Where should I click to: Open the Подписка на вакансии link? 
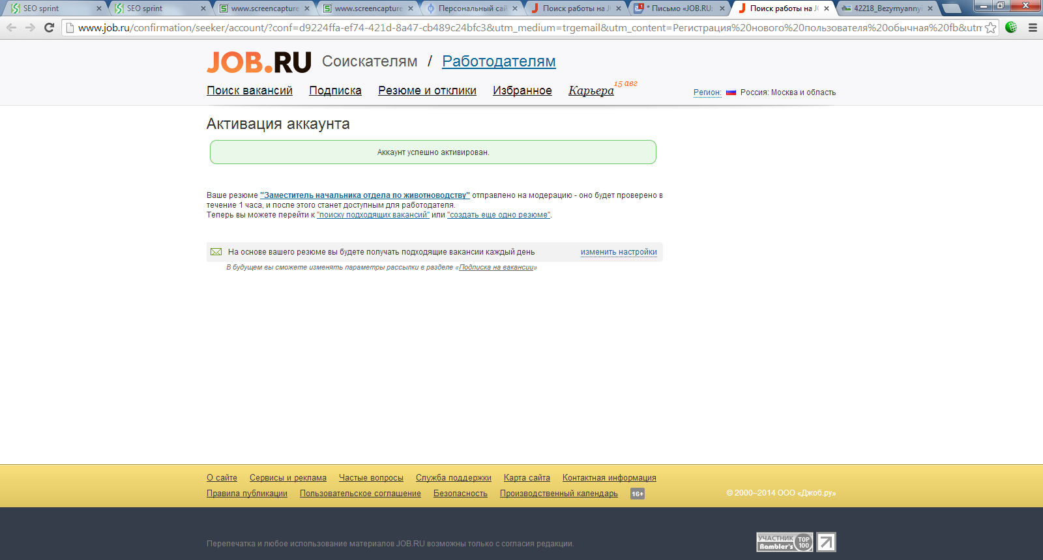pos(497,268)
